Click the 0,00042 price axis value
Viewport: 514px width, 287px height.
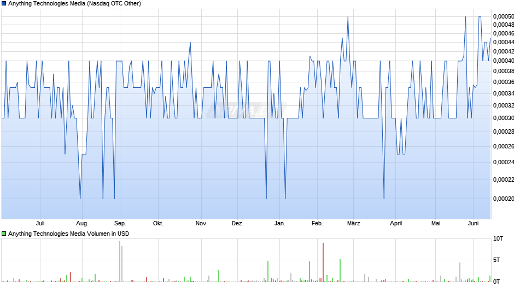tap(503, 51)
